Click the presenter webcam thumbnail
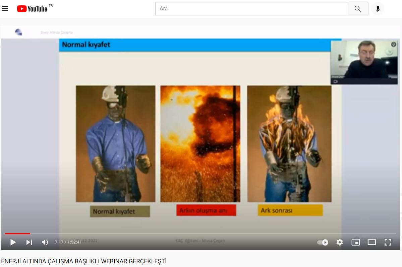The height and width of the screenshot is (267, 402). click(364, 62)
